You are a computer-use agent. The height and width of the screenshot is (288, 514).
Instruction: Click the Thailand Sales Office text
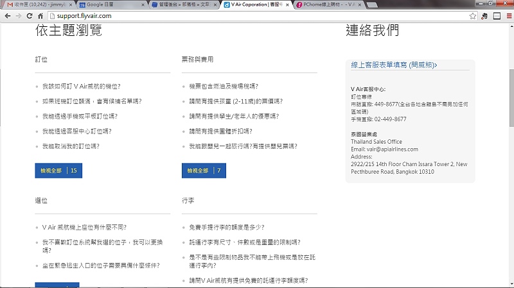coord(377,142)
